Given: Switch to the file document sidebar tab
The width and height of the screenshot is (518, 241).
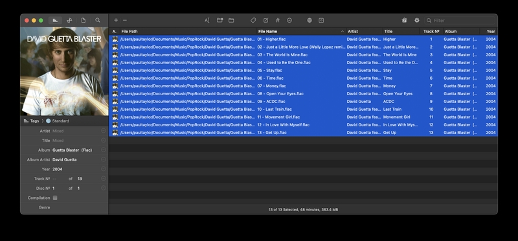Looking at the screenshot, I should [84, 20].
